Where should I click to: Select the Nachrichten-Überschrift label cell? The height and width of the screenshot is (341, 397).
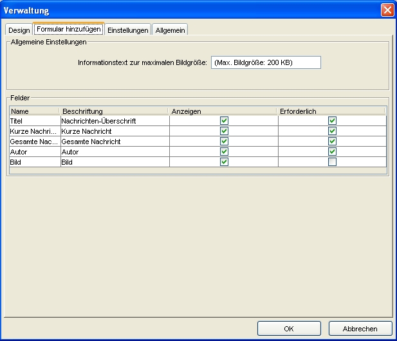[x=113, y=121]
